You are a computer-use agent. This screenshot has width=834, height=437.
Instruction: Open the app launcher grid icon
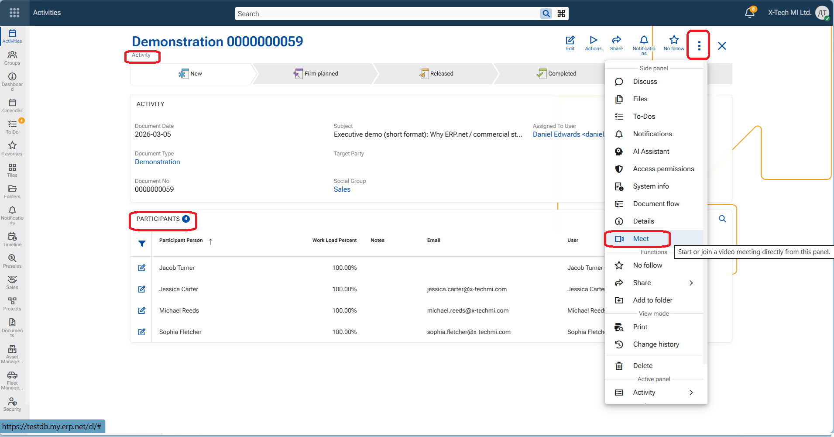(14, 13)
